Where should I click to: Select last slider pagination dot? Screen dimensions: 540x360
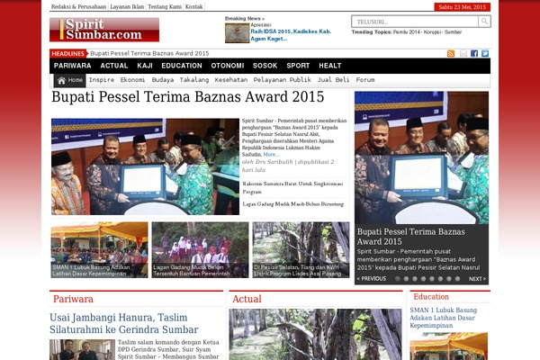457,279
